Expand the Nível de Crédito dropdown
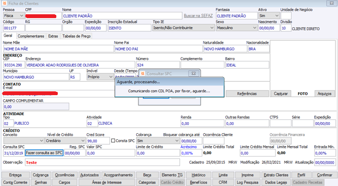Viewport: 338px width, 186px height. pos(65,141)
